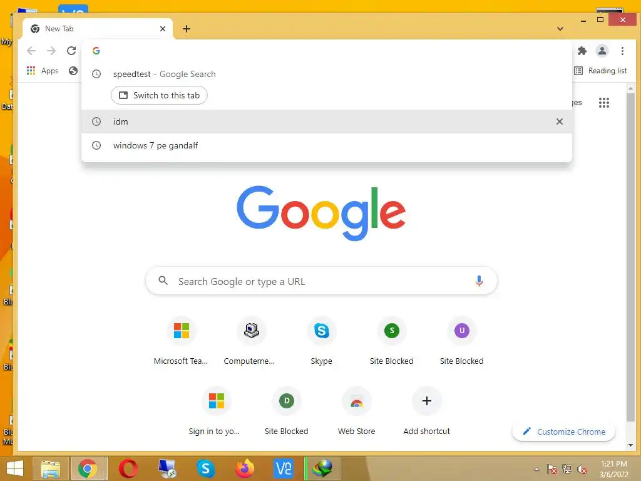The image size is (641, 481).
Task: Show hidden tray icons arrow
Action: (x=536, y=469)
